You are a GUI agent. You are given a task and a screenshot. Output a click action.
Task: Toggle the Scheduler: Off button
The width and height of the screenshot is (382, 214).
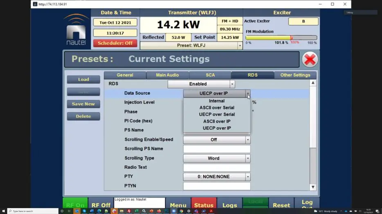pyautogui.click(x=115, y=43)
